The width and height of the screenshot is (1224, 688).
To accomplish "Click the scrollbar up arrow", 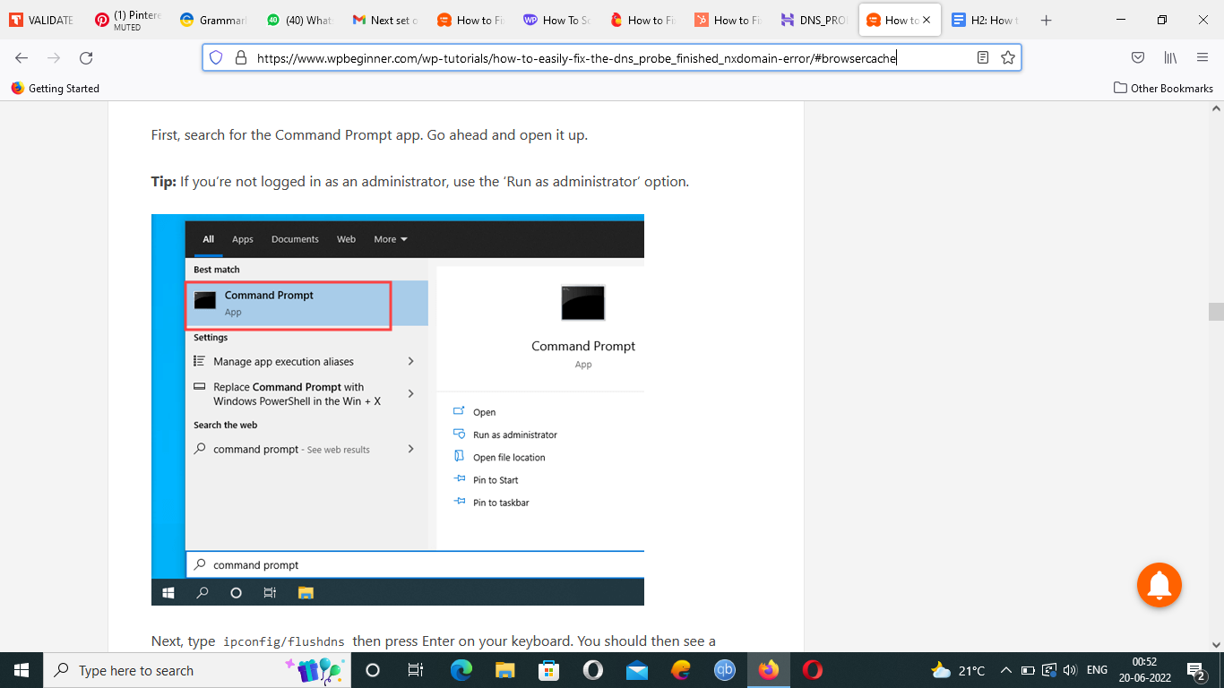I will point(1216,108).
